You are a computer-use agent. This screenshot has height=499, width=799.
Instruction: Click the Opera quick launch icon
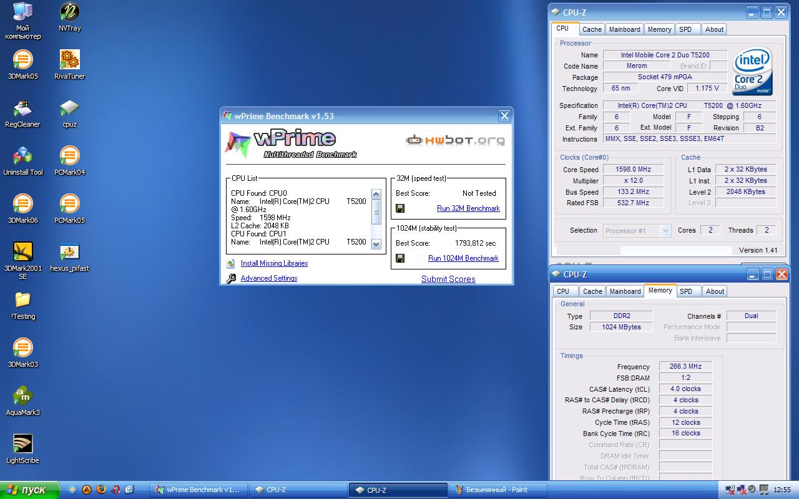click(x=115, y=490)
